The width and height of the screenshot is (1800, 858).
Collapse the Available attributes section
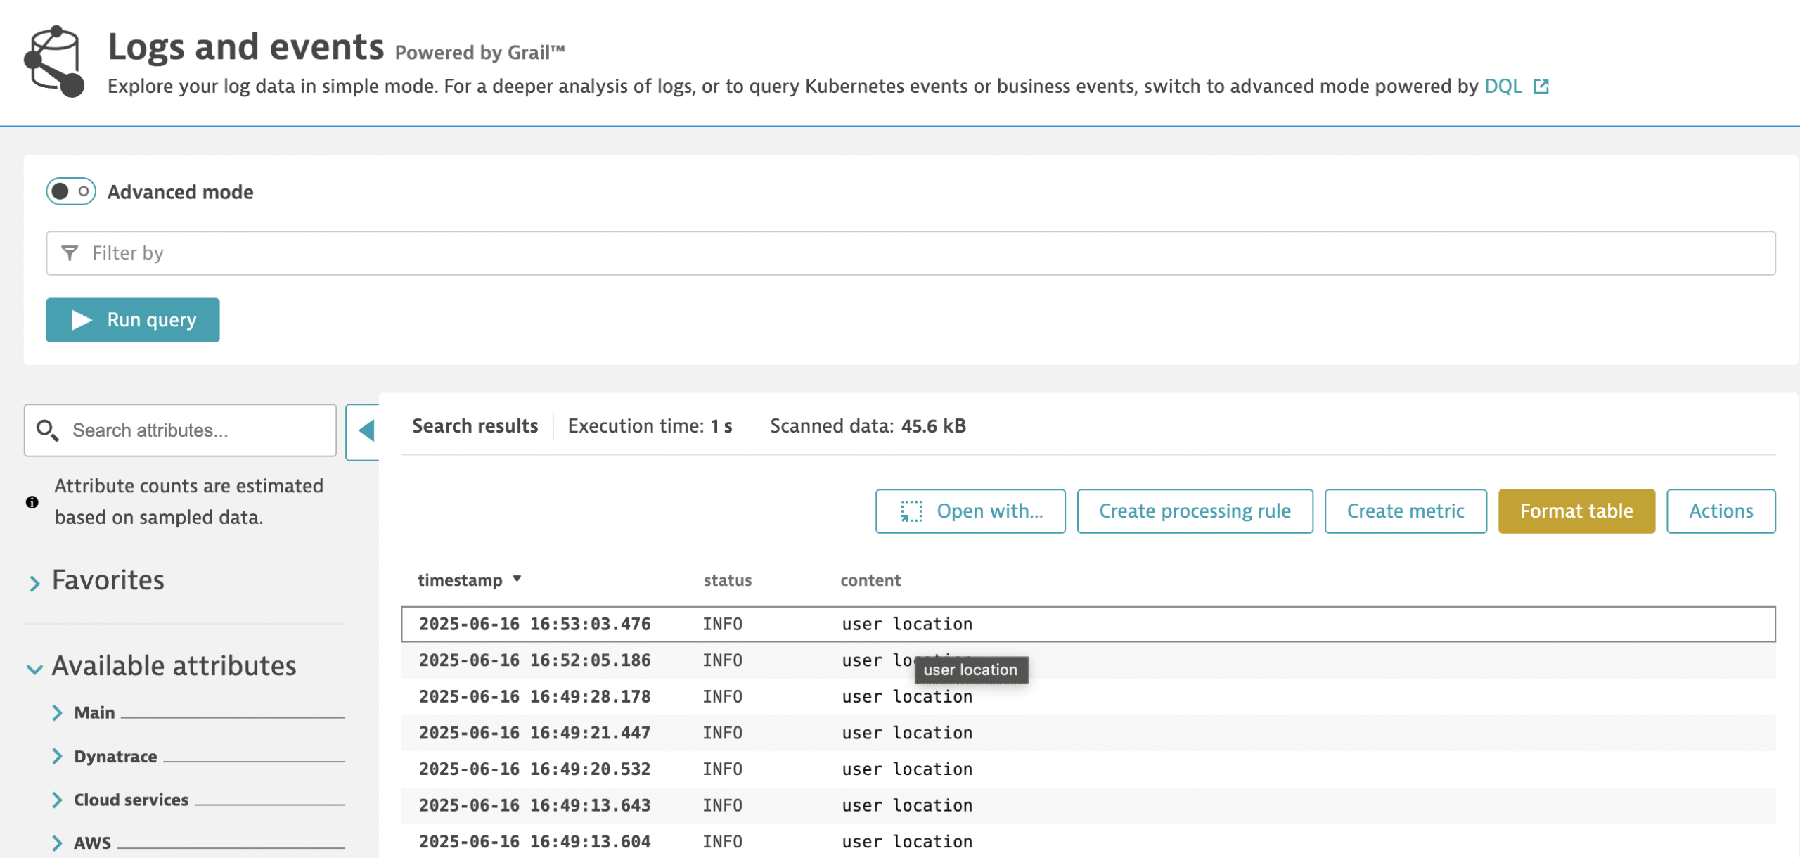(34, 668)
